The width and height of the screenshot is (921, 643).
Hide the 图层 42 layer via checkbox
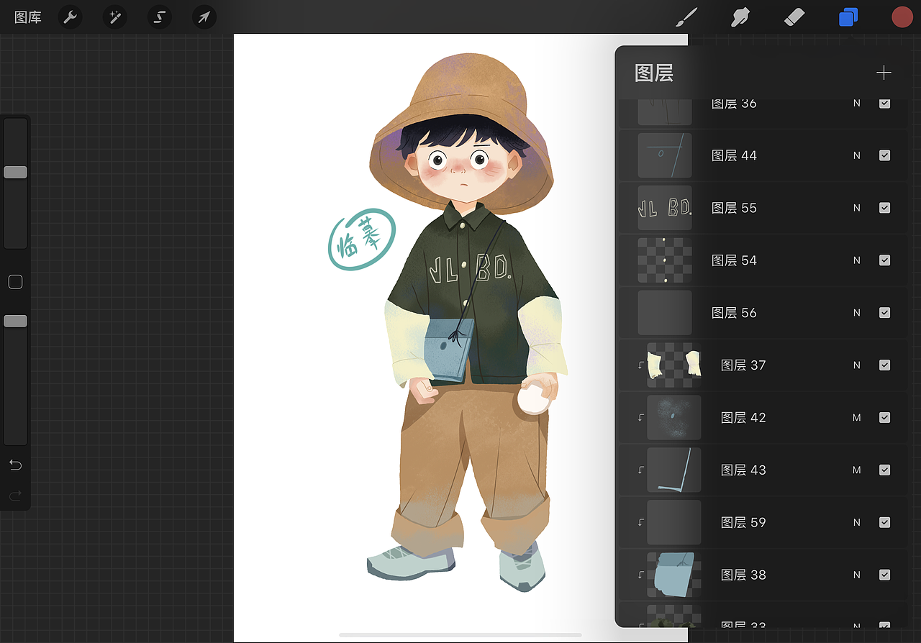pyautogui.click(x=884, y=418)
